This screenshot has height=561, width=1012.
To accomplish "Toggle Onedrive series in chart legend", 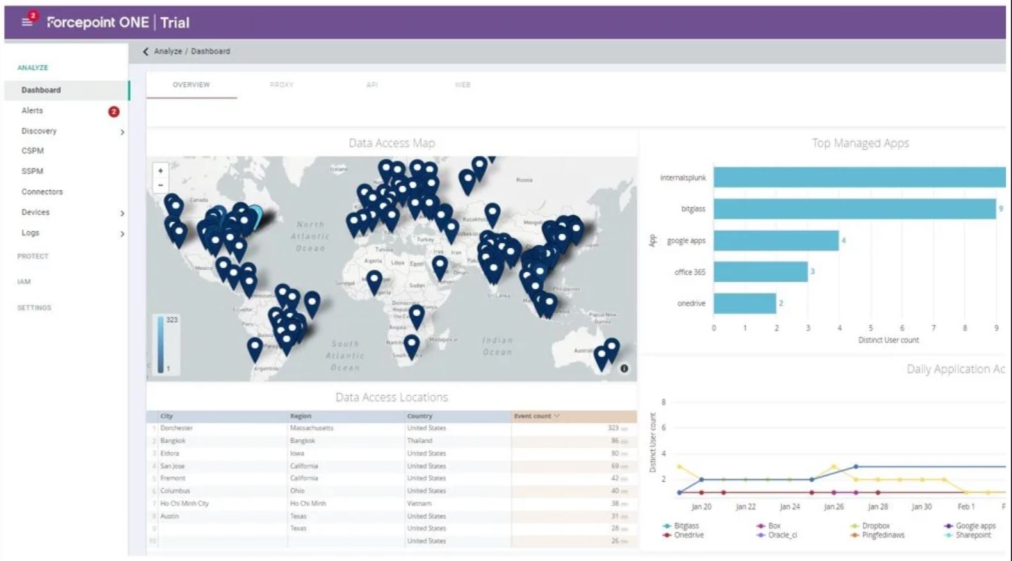I will click(x=683, y=535).
